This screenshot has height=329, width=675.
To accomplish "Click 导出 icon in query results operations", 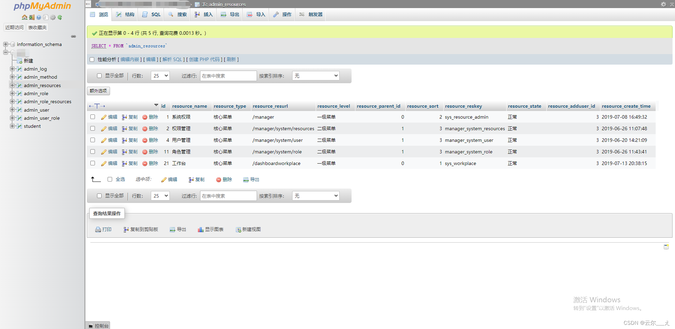I will tap(172, 230).
